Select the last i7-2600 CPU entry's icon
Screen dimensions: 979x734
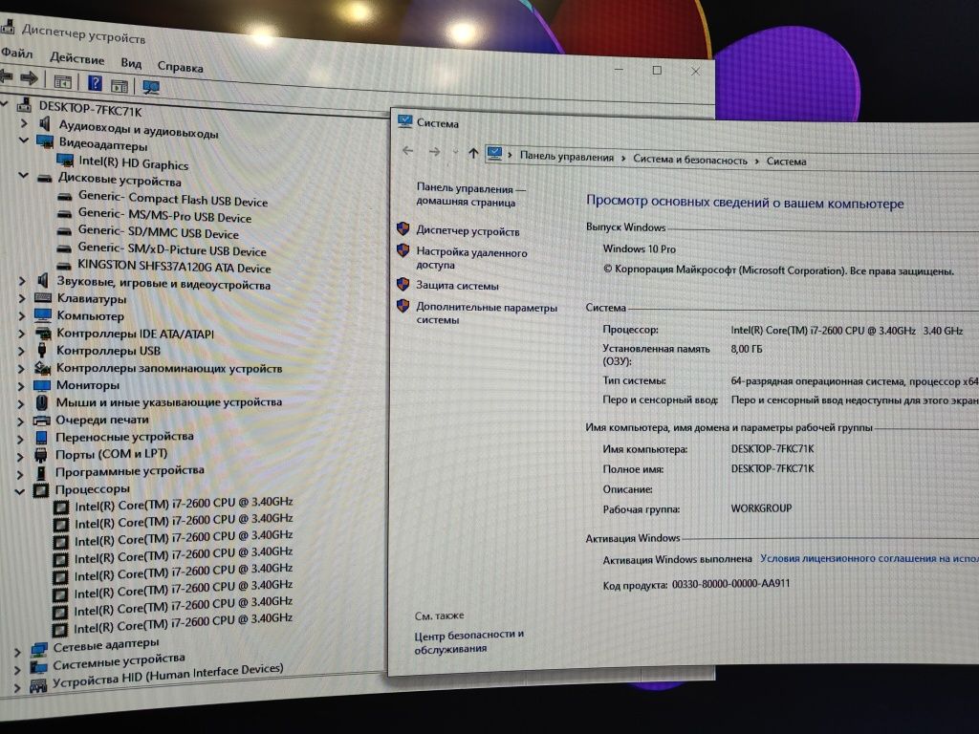click(59, 629)
